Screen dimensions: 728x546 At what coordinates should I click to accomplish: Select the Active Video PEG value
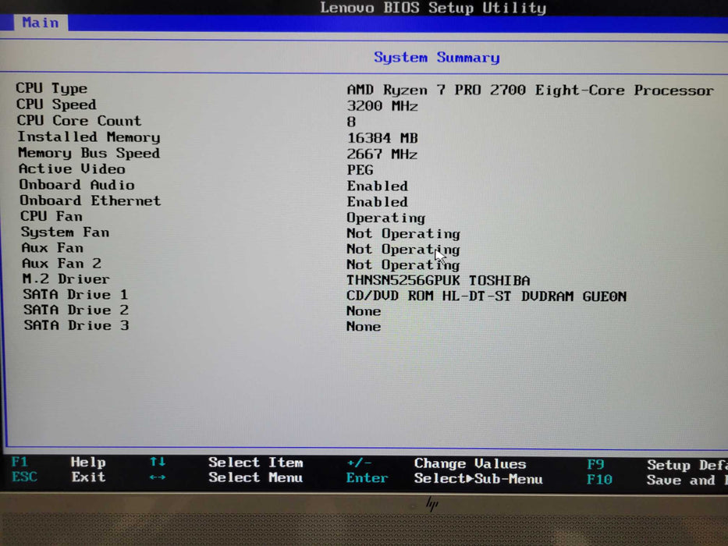(360, 170)
